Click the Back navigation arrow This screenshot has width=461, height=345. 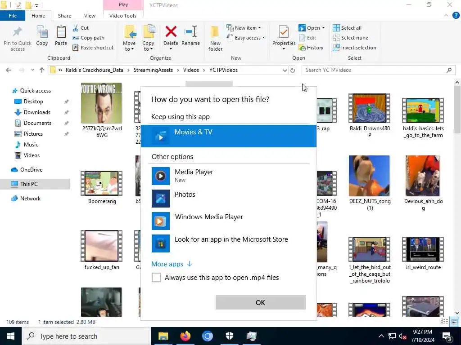click(9, 70)
